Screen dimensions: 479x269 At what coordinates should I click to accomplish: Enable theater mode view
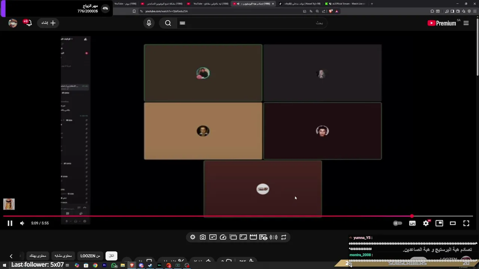453,223
